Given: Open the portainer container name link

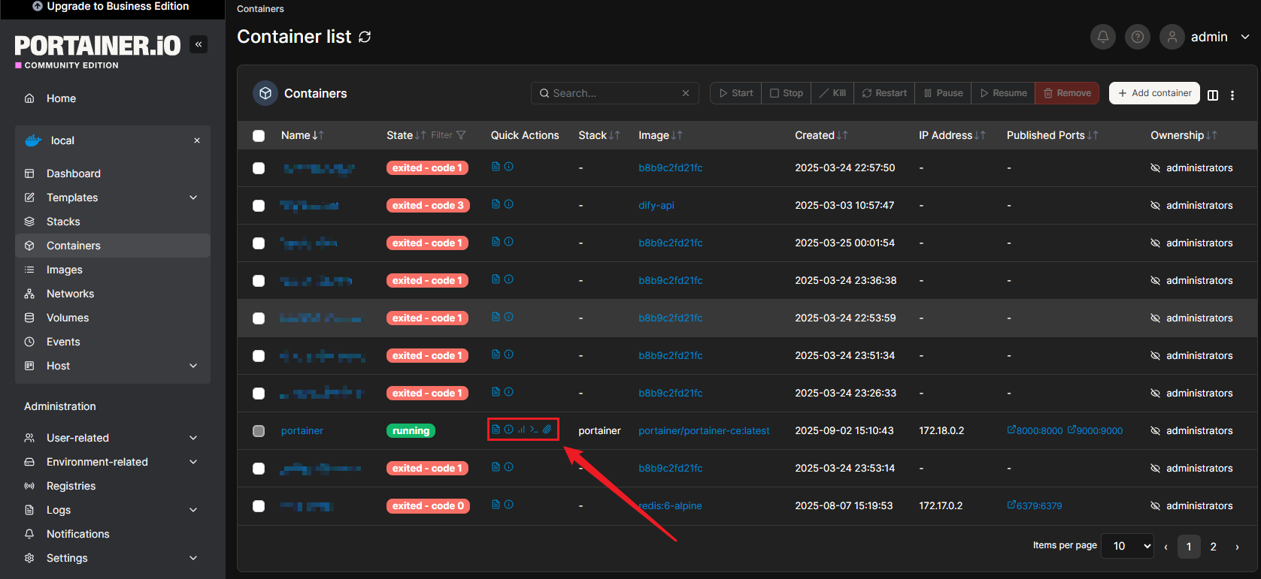Looking at the screenshot, I should click(x=302, y=430).
